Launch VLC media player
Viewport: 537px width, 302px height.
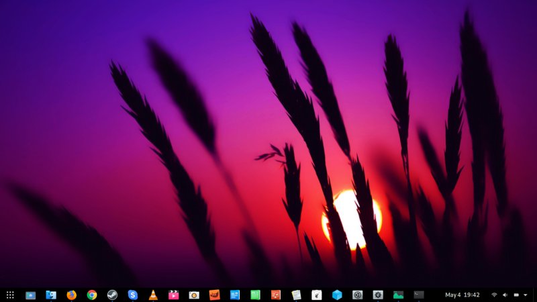[x=153, y=295]
